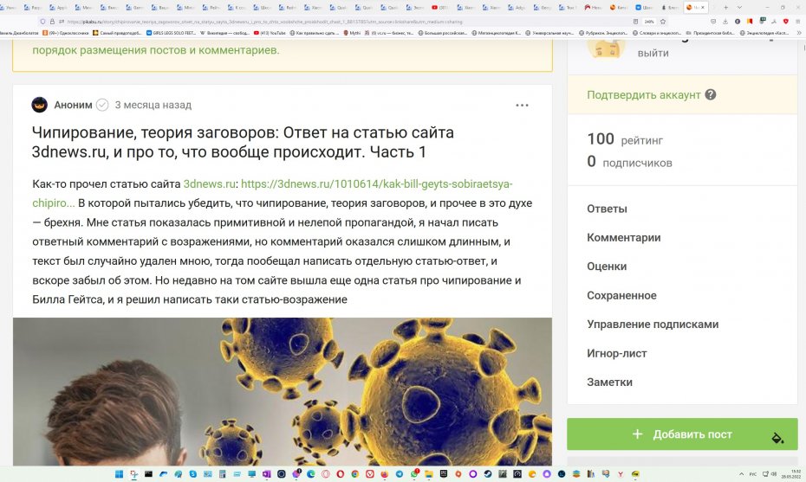Click the Telegram icon in the taskbar
Viewport: 806px width, 482px height.
400,474
